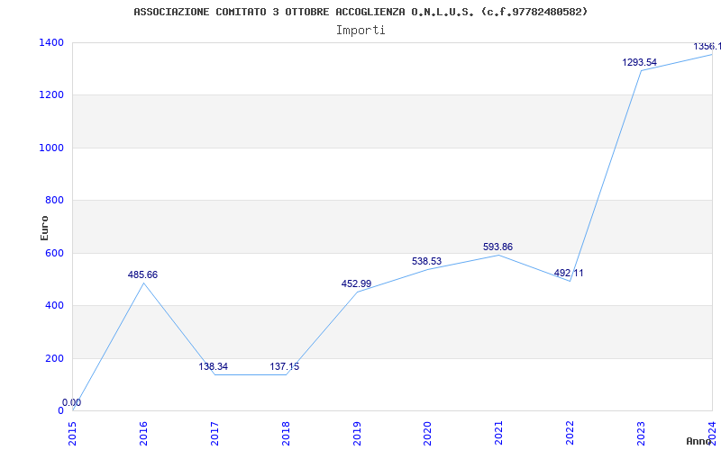This screenshot has width=721, height=450.
Task: Click the 1000 y-axis tick label
Action: [51, 148]
